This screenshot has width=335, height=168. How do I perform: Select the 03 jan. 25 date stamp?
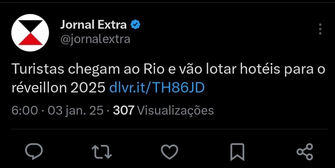[75, 110]
